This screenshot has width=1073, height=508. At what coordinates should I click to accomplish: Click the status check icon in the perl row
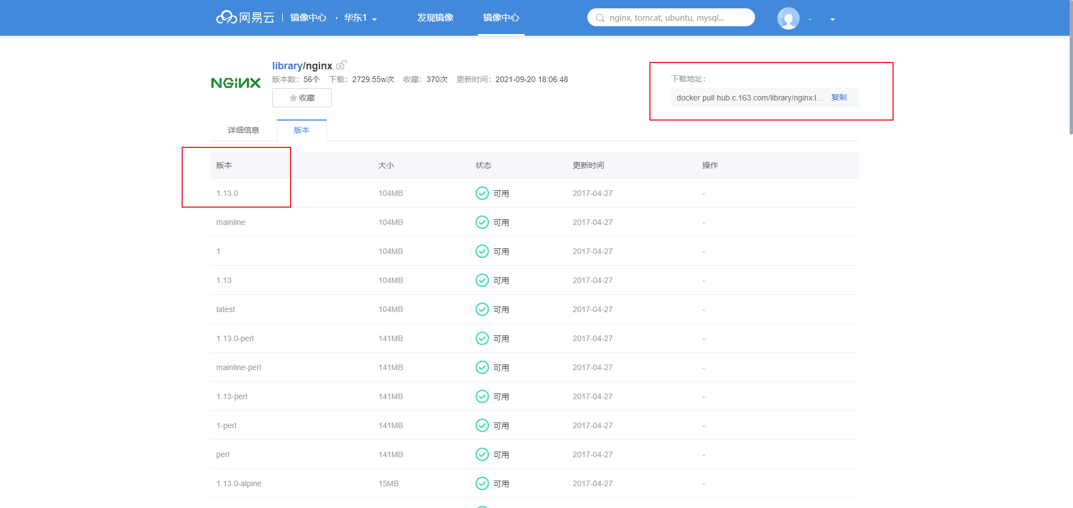[482, 454]
